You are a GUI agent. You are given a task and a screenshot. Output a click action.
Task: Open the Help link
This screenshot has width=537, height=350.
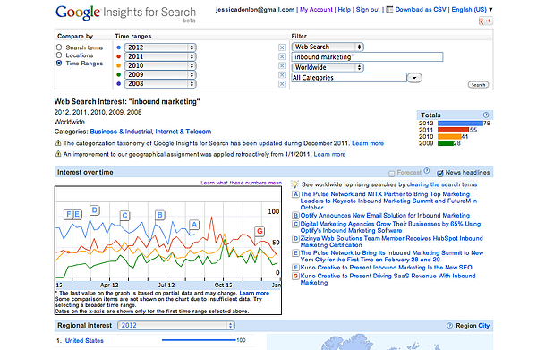[x=345, y=10]
